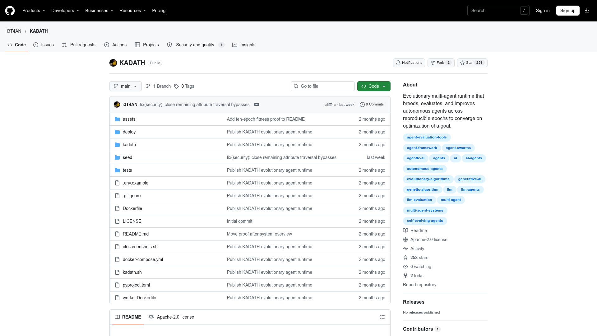This screenshot has height=336, width=597.
Task: Click the KADATH repository avatar
Action: coord(113,63)
